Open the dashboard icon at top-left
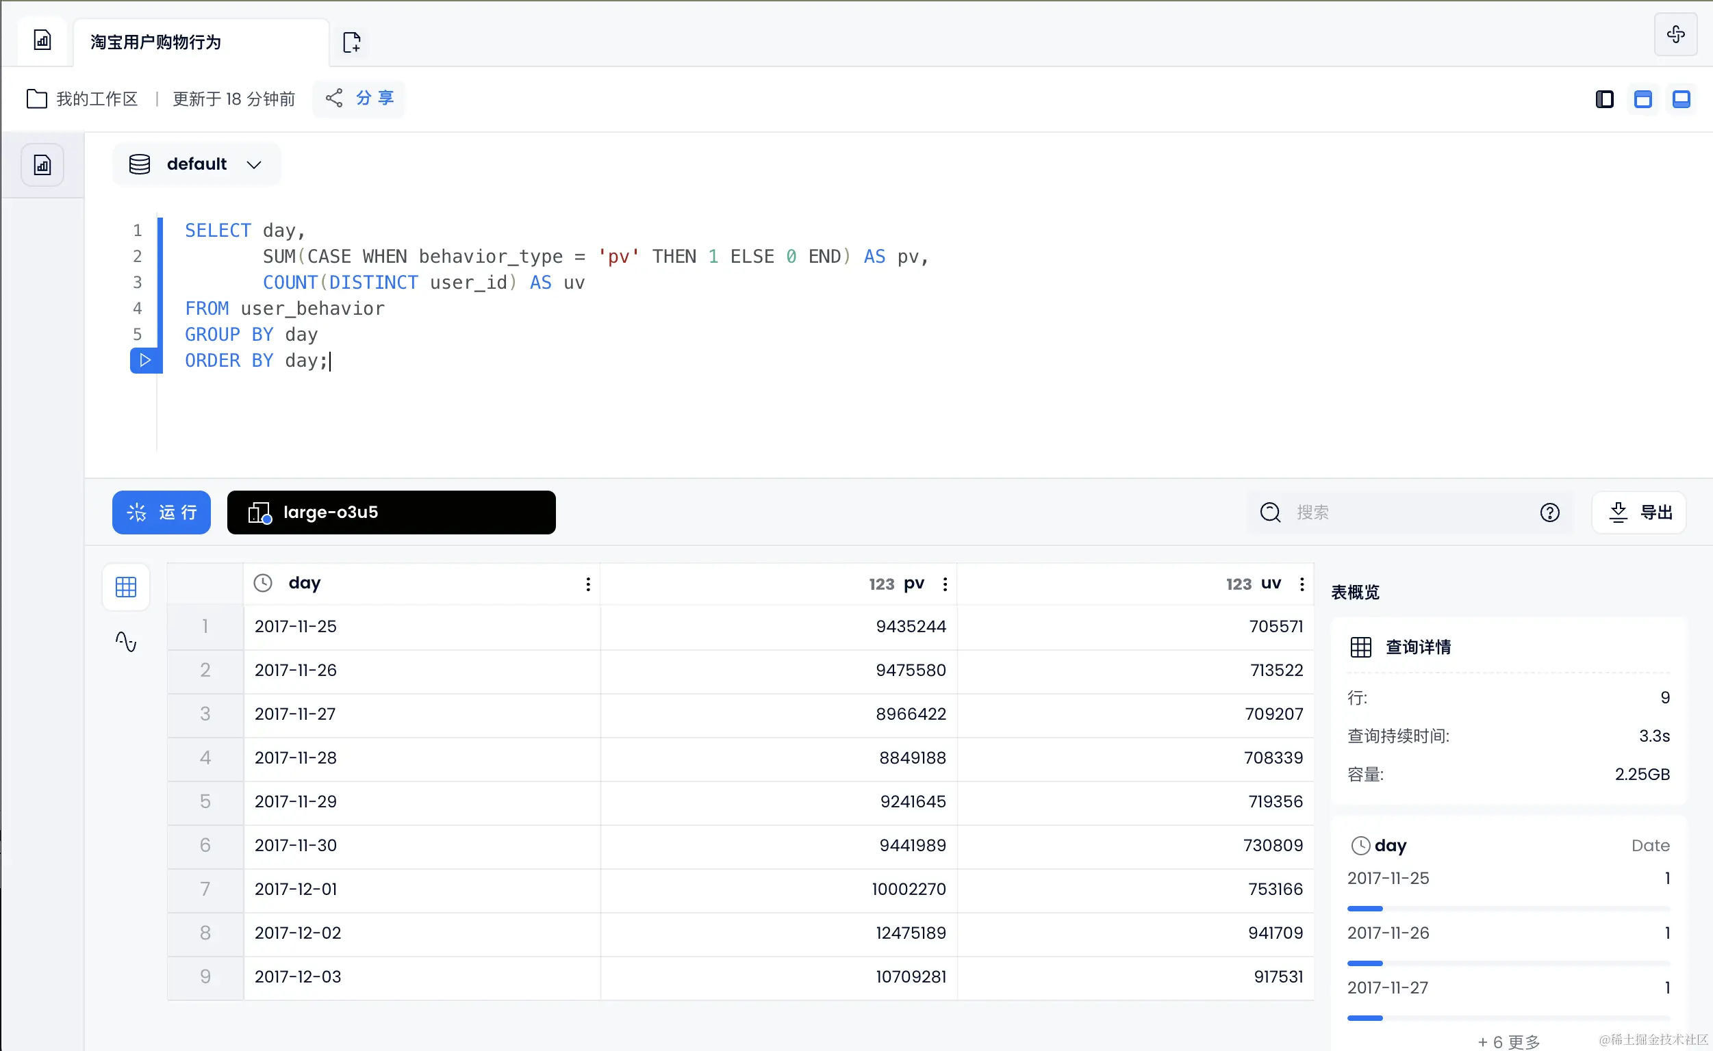 click(x=42, y=40)
